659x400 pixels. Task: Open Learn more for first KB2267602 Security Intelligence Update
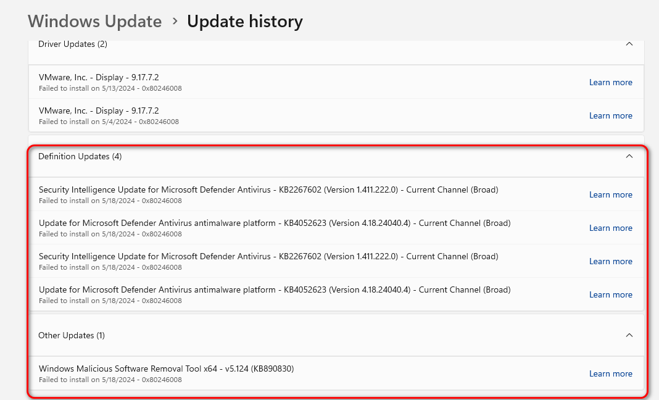(x=611, y=194)
